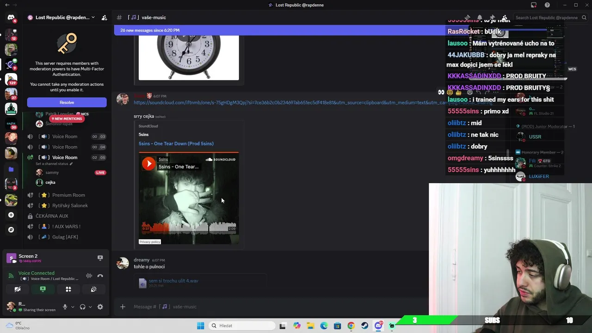
Task: Open server folder icon in sidebar
Action: 11,169
